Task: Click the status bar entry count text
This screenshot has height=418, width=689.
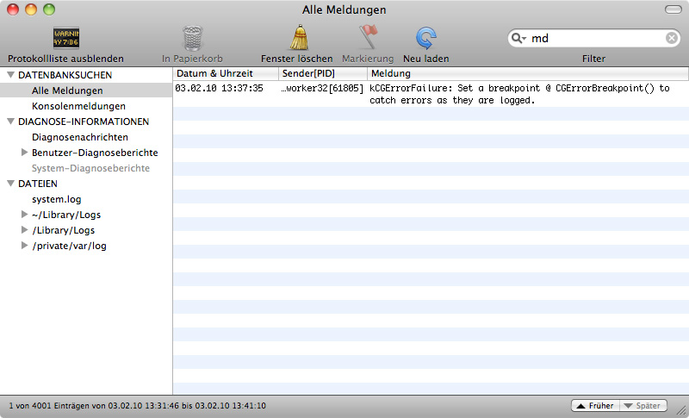Action: [x=137, y=406]
